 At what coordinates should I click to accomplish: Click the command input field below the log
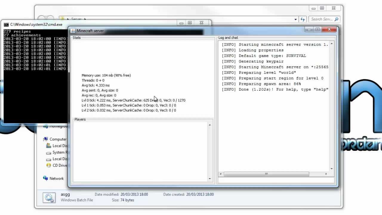(276, 180)
